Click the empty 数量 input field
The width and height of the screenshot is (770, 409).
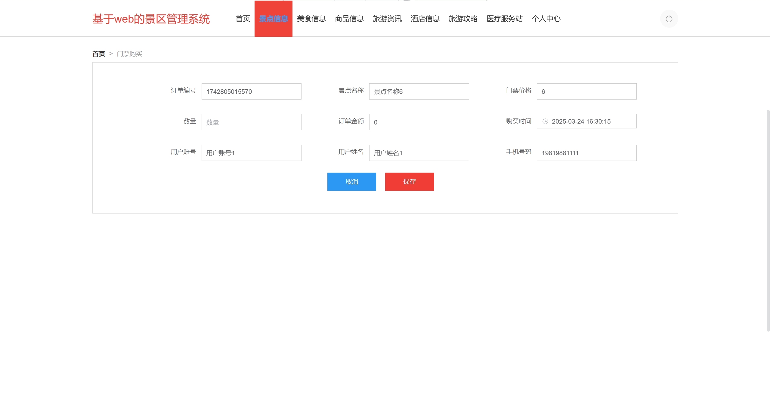click(251, 122)
